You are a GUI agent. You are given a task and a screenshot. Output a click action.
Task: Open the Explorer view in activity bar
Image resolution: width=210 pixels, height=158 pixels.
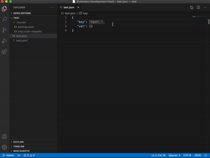pos(4,9)
